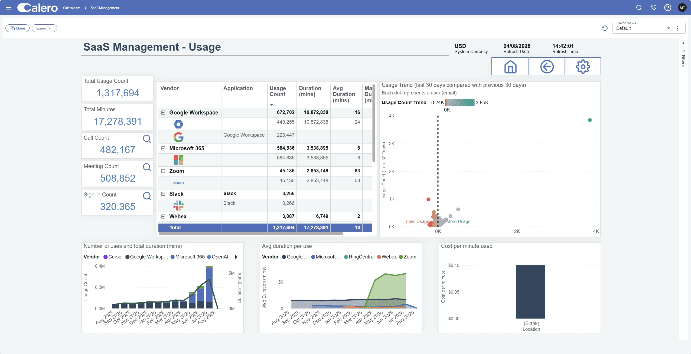Image resolution: width=691 pixels, height=354 pixels.
Task: Click the Usage Count sort arrow
Action: click(x=272, y=105)
